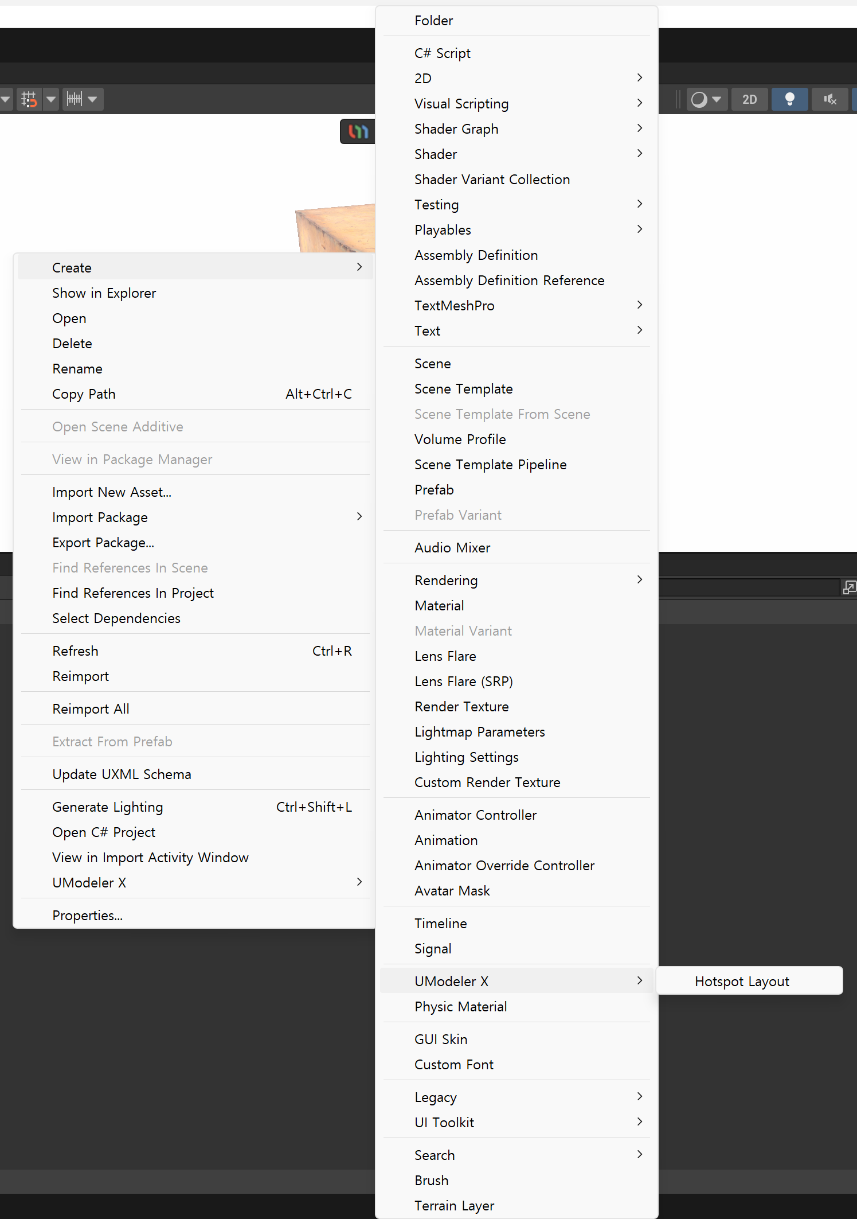857x1219 pixels.
Task: Click Lighting Settings
Action: point(516,757)
